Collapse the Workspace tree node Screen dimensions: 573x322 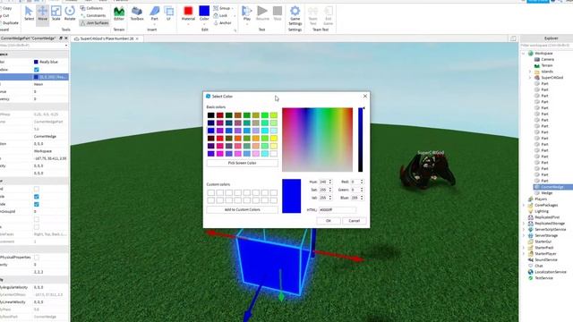(524, 54)
